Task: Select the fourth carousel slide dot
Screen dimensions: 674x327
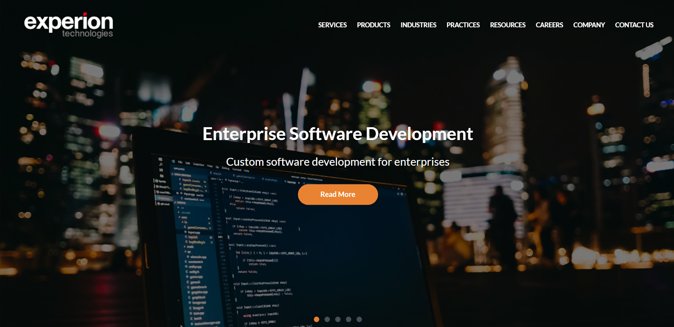Action: coord(348,319)
